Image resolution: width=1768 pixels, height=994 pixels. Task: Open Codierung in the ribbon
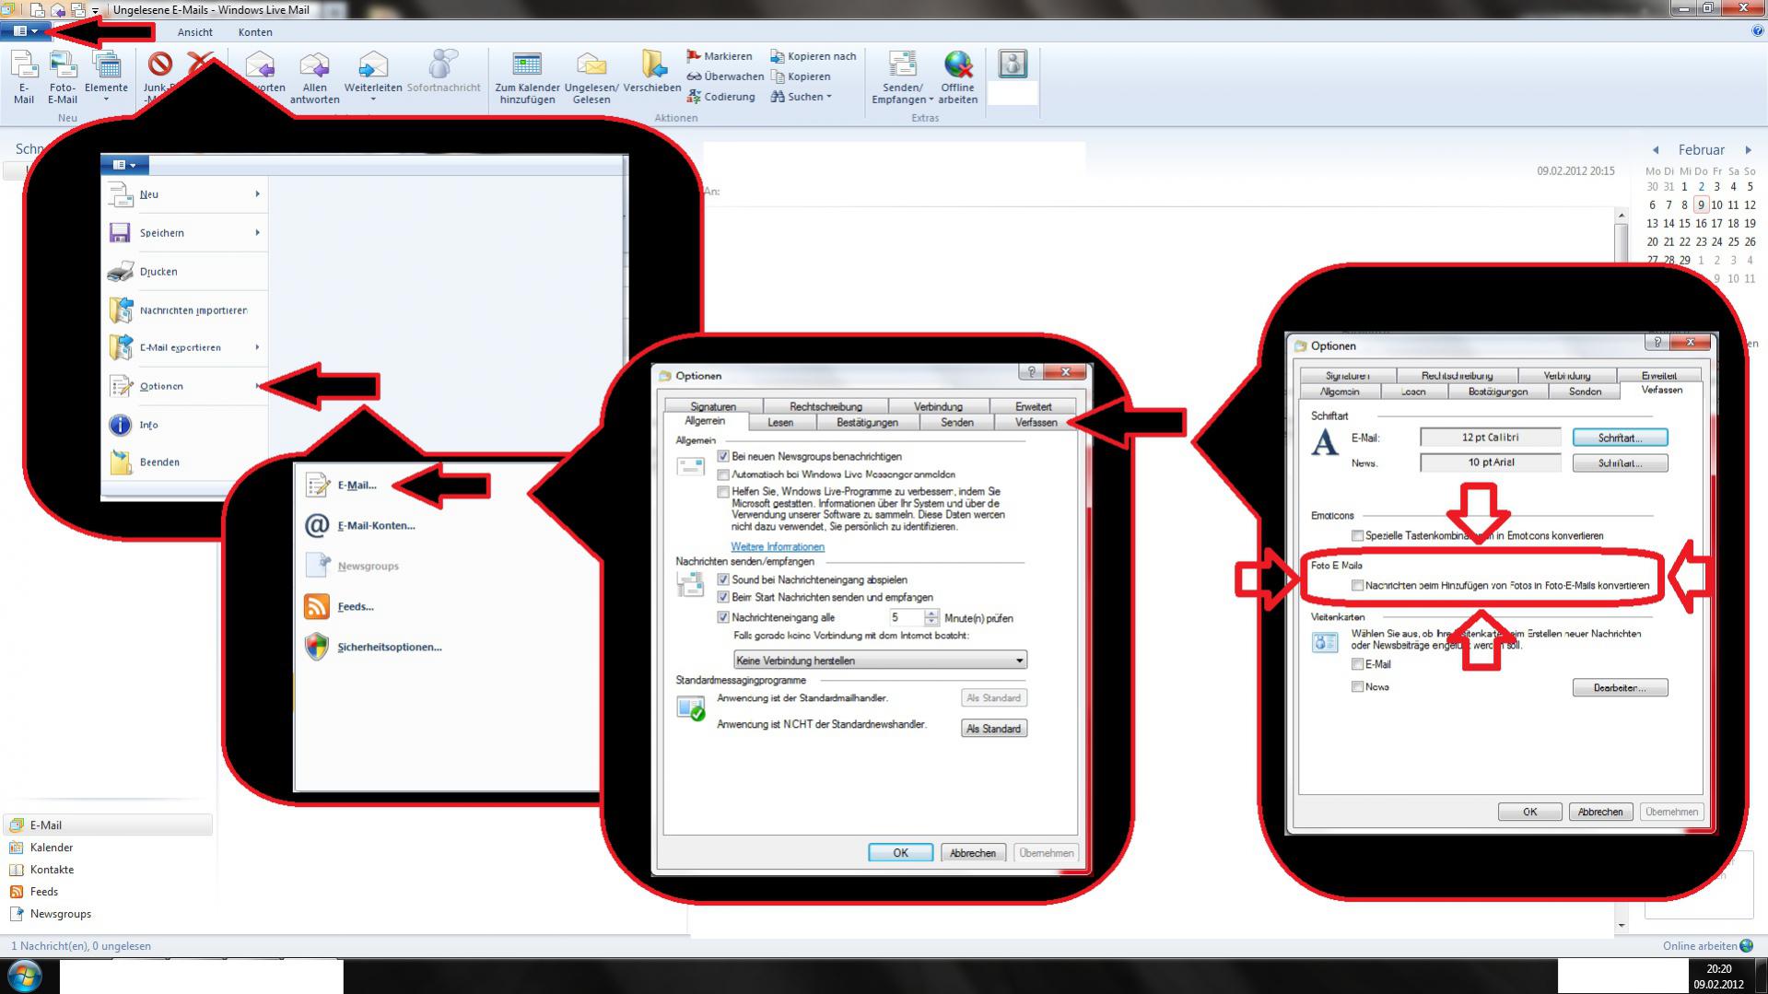(x=720, y=97)
